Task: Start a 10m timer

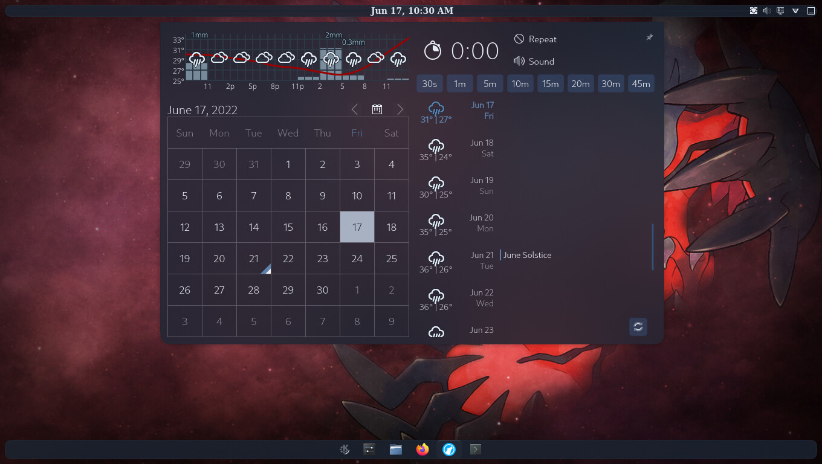Action: tap(520, 83)
